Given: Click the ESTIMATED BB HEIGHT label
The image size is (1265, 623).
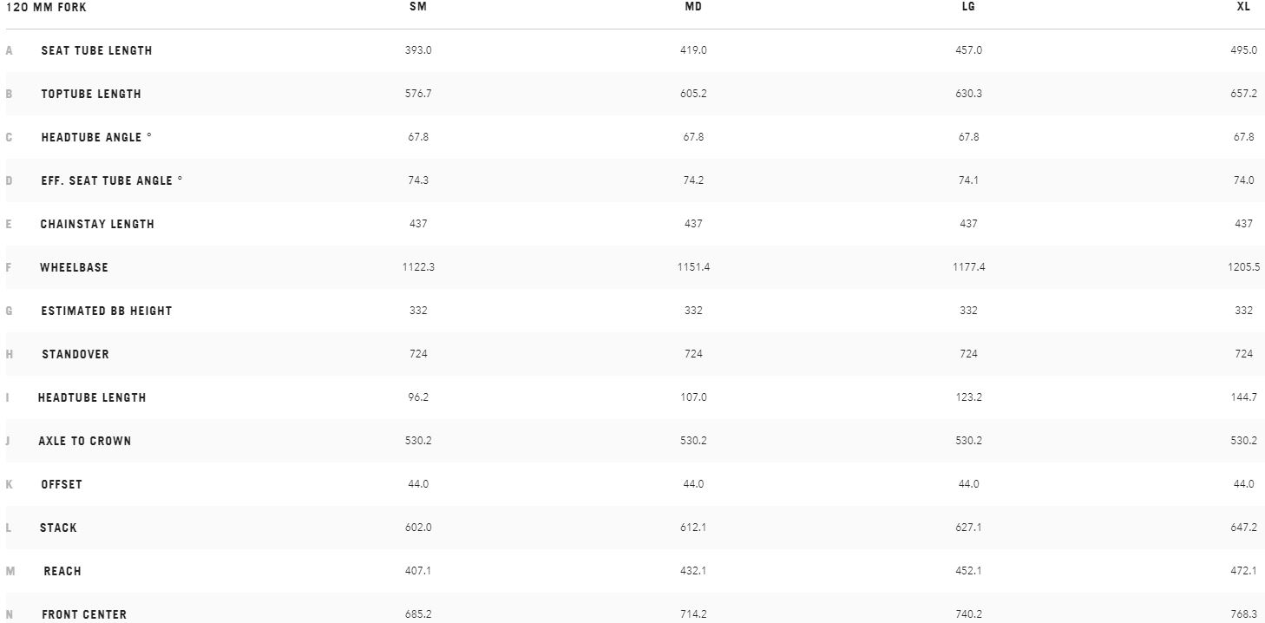Looking at the screenshot, I should (107, 311).
